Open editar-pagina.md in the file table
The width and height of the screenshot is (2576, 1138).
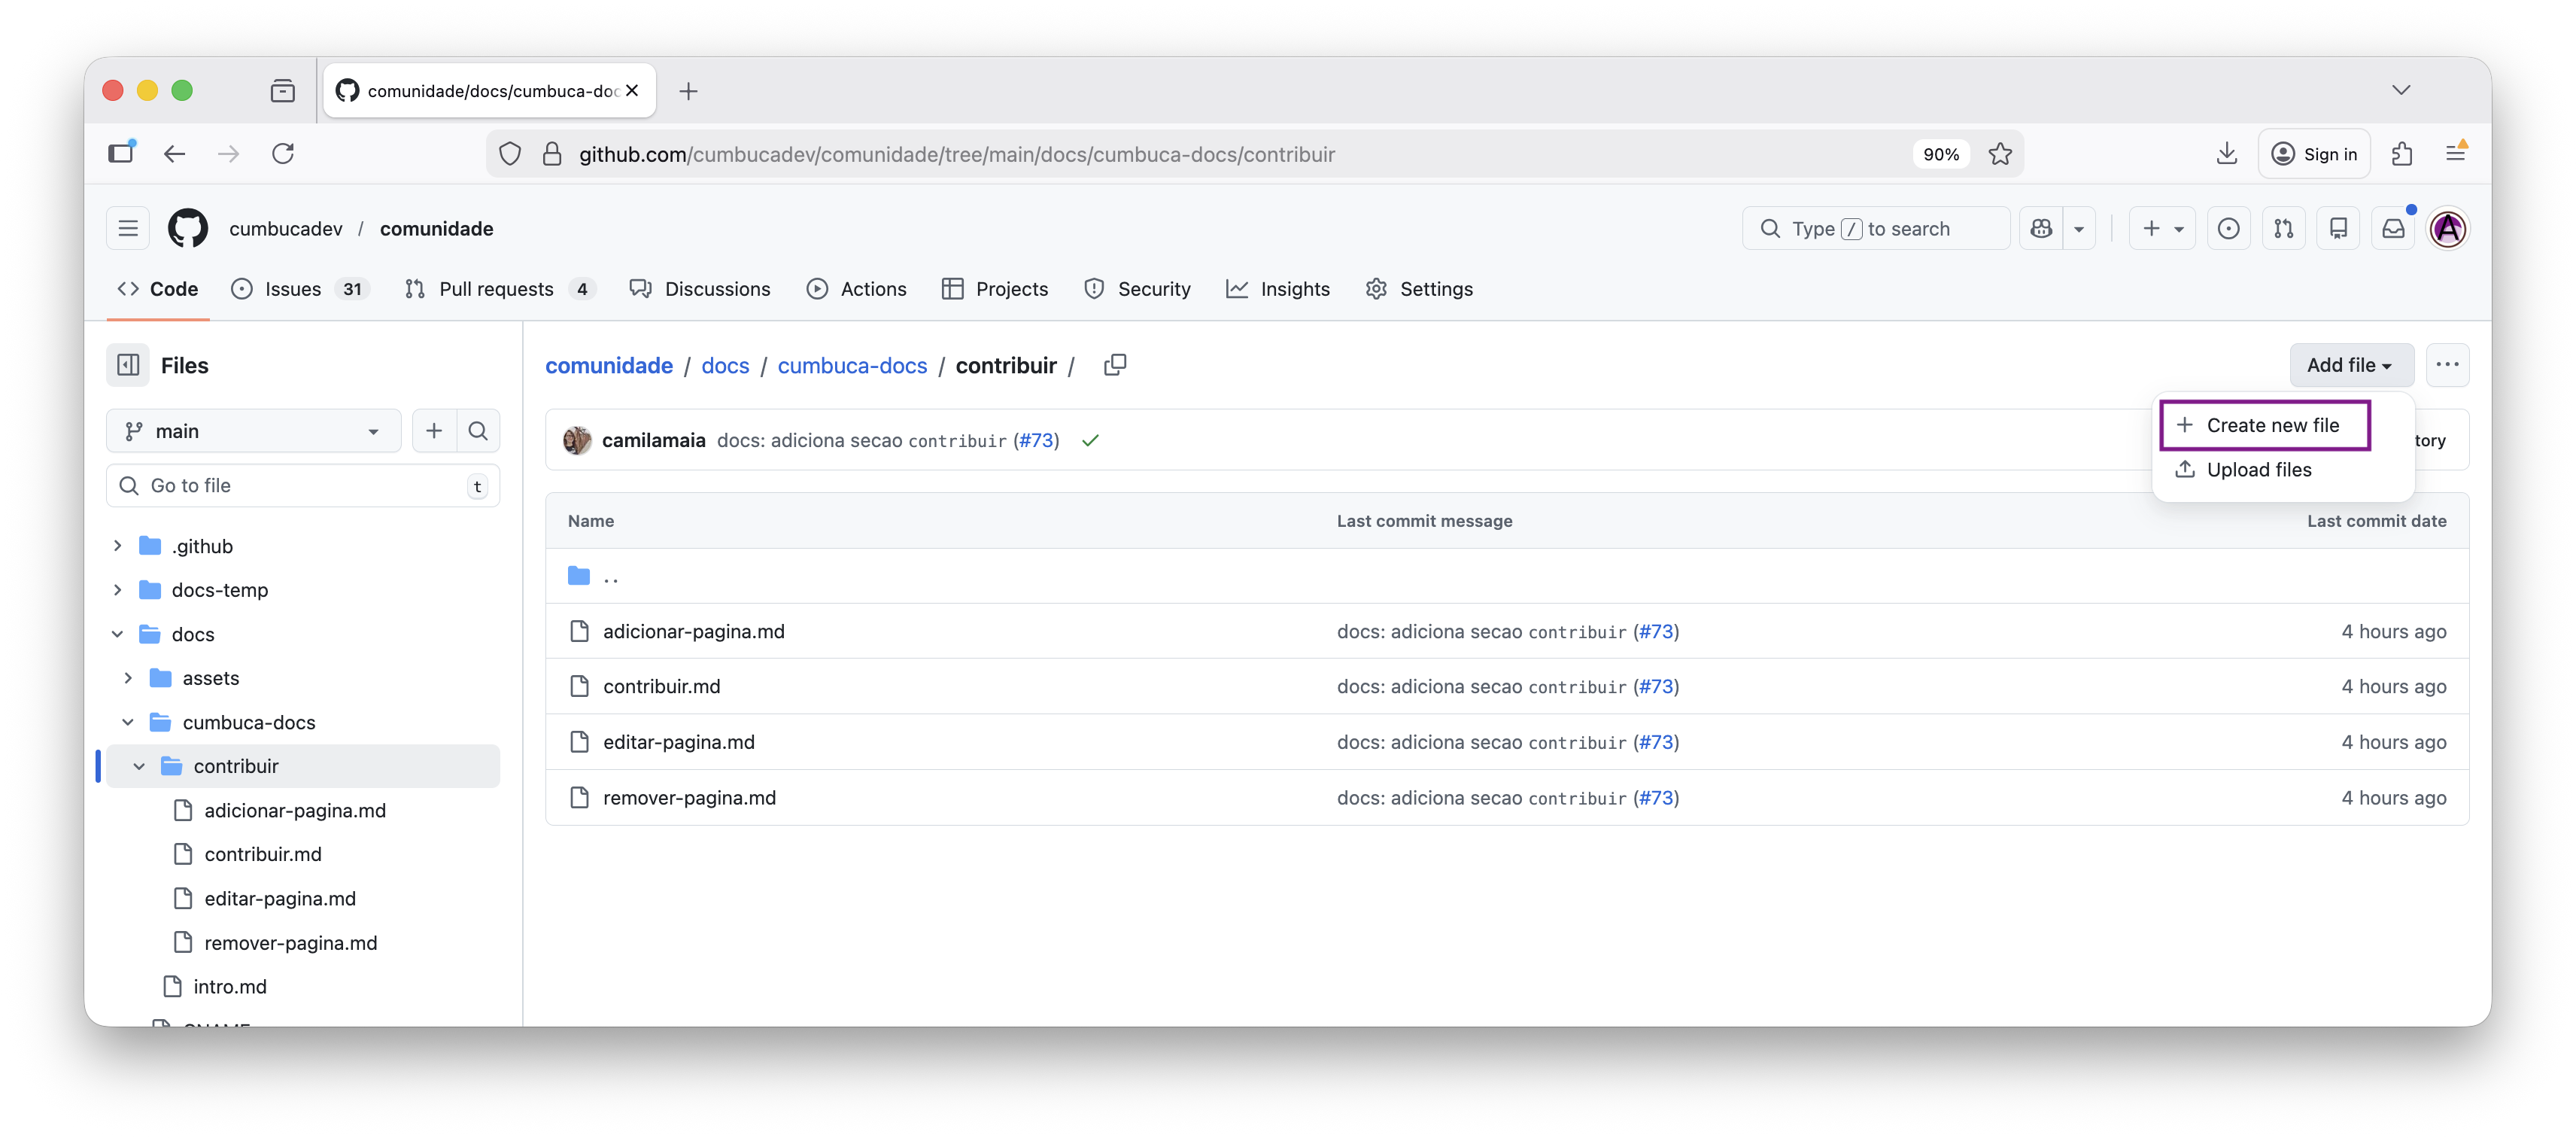pyautogui.click(x=679, y=742)
